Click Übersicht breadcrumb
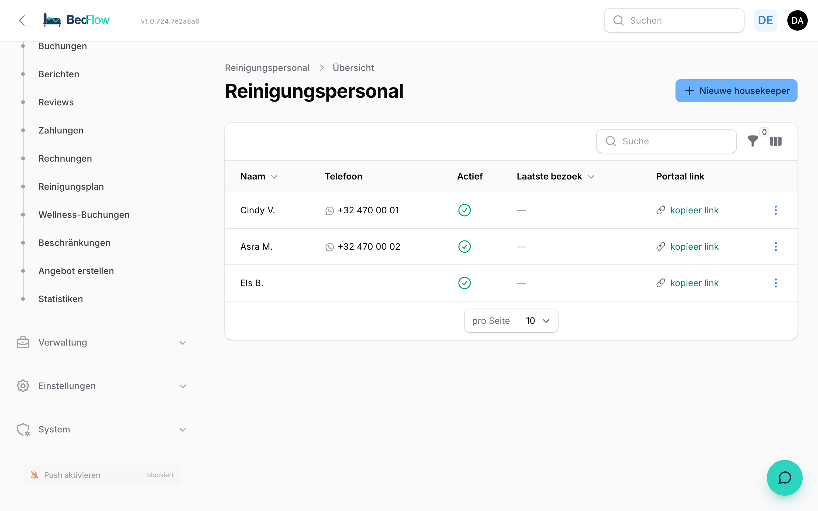This screenshot has height=511, width=818. [353, 68]
